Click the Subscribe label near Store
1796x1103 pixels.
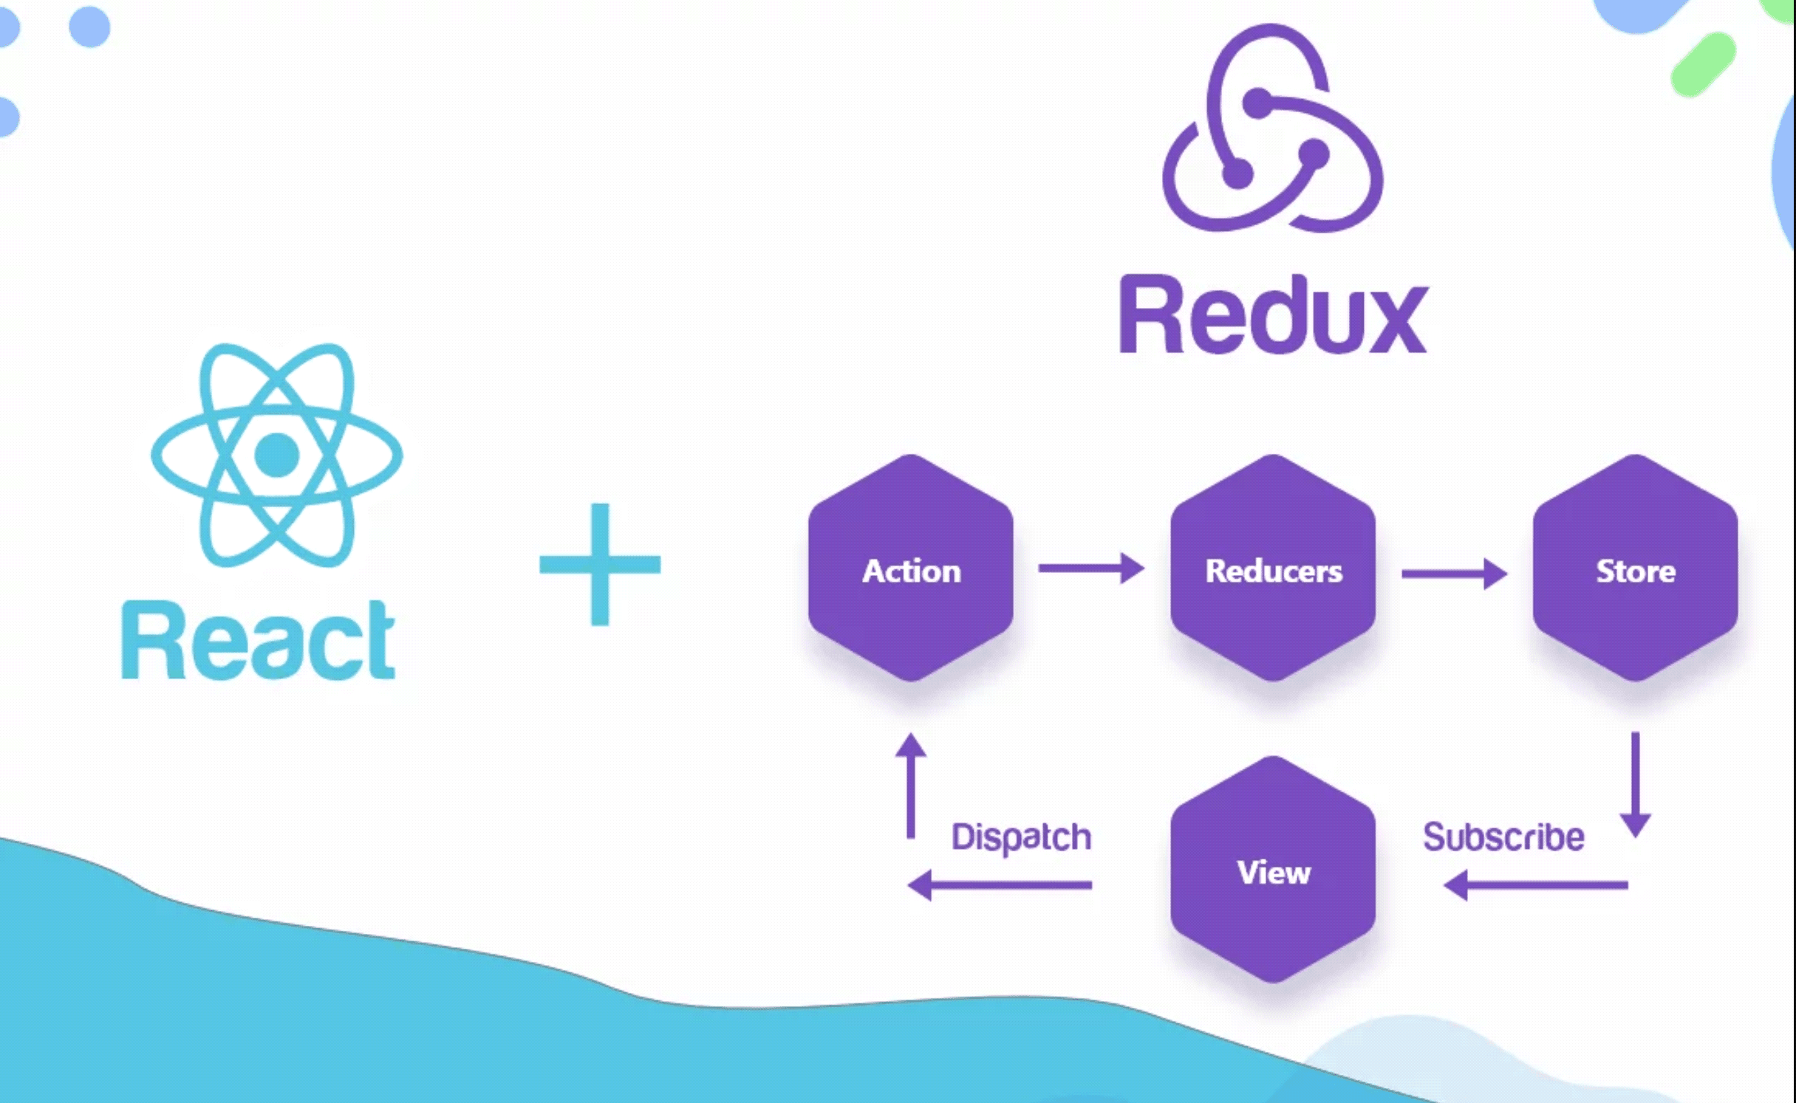[1502, 835]
